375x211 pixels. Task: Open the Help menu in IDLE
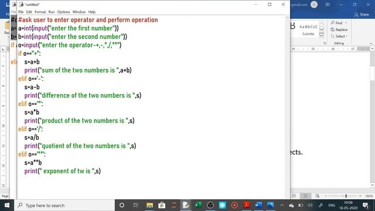[92, 12]
